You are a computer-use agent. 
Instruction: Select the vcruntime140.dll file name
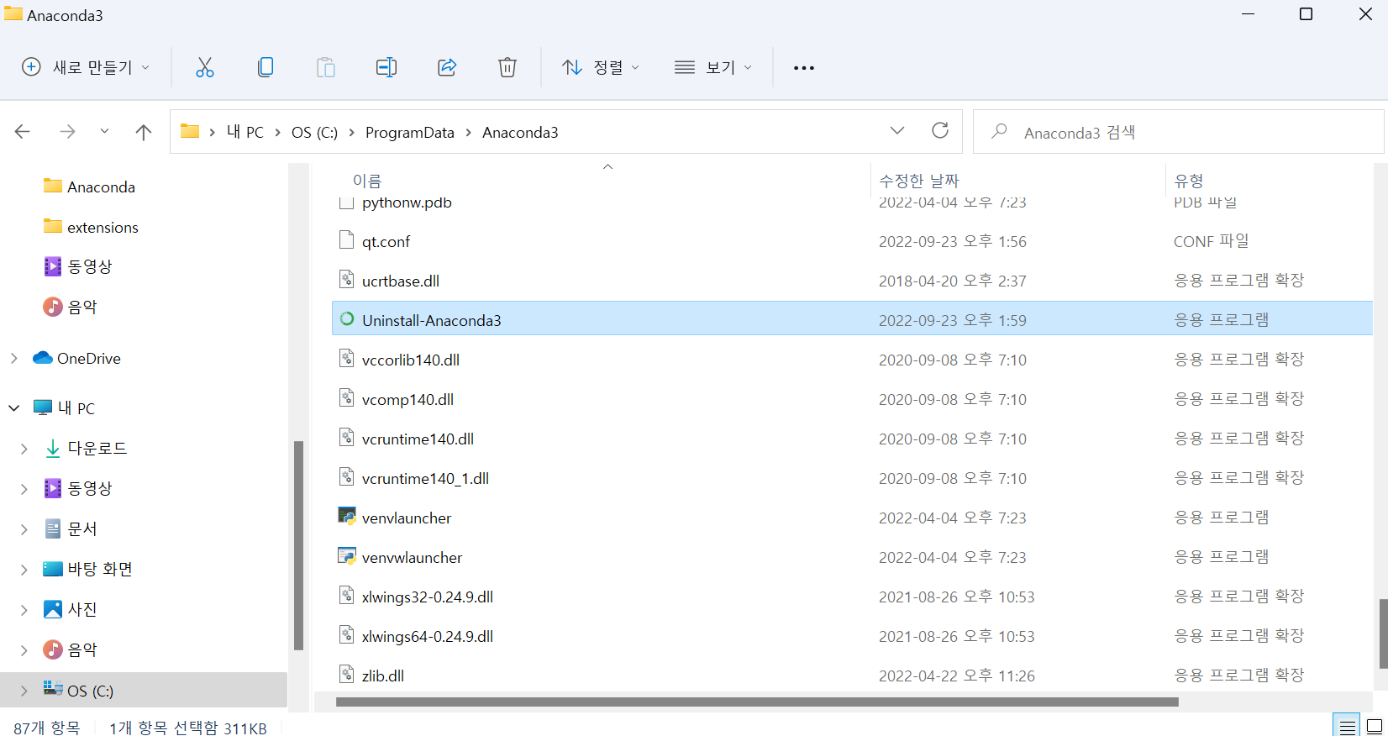(418, 439)
